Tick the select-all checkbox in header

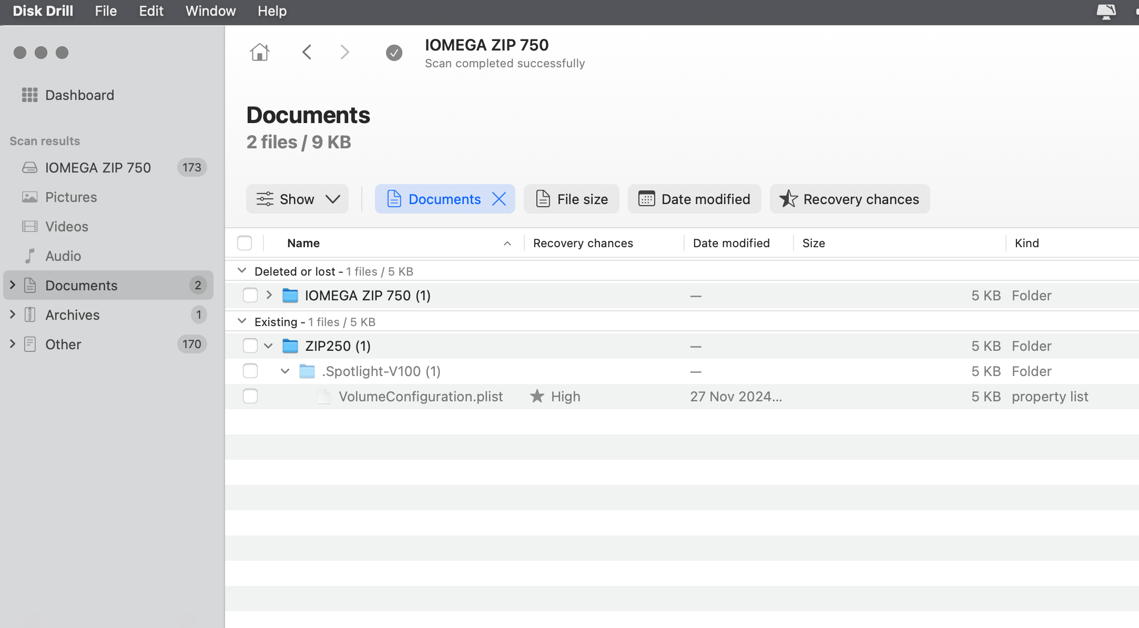(245, 243)
